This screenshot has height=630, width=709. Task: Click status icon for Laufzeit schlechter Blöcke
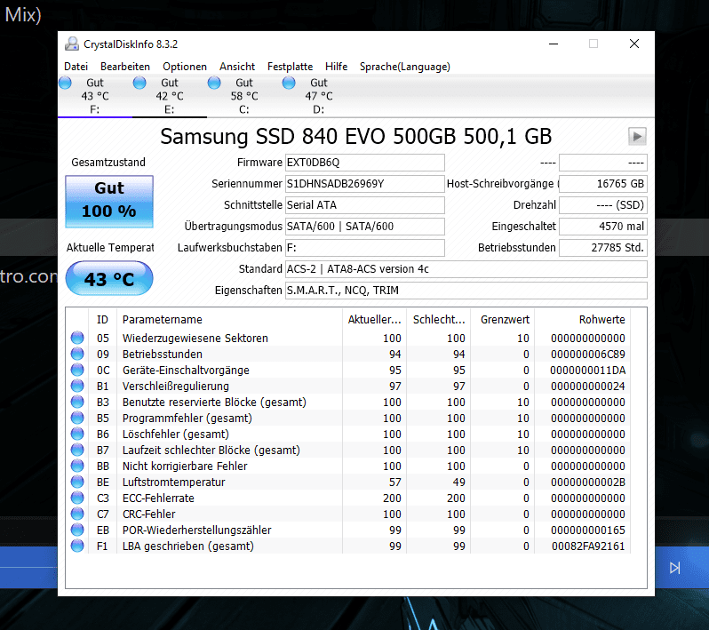[77, 450]
